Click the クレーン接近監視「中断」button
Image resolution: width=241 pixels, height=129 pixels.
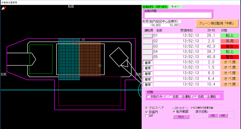coord(217,23)
